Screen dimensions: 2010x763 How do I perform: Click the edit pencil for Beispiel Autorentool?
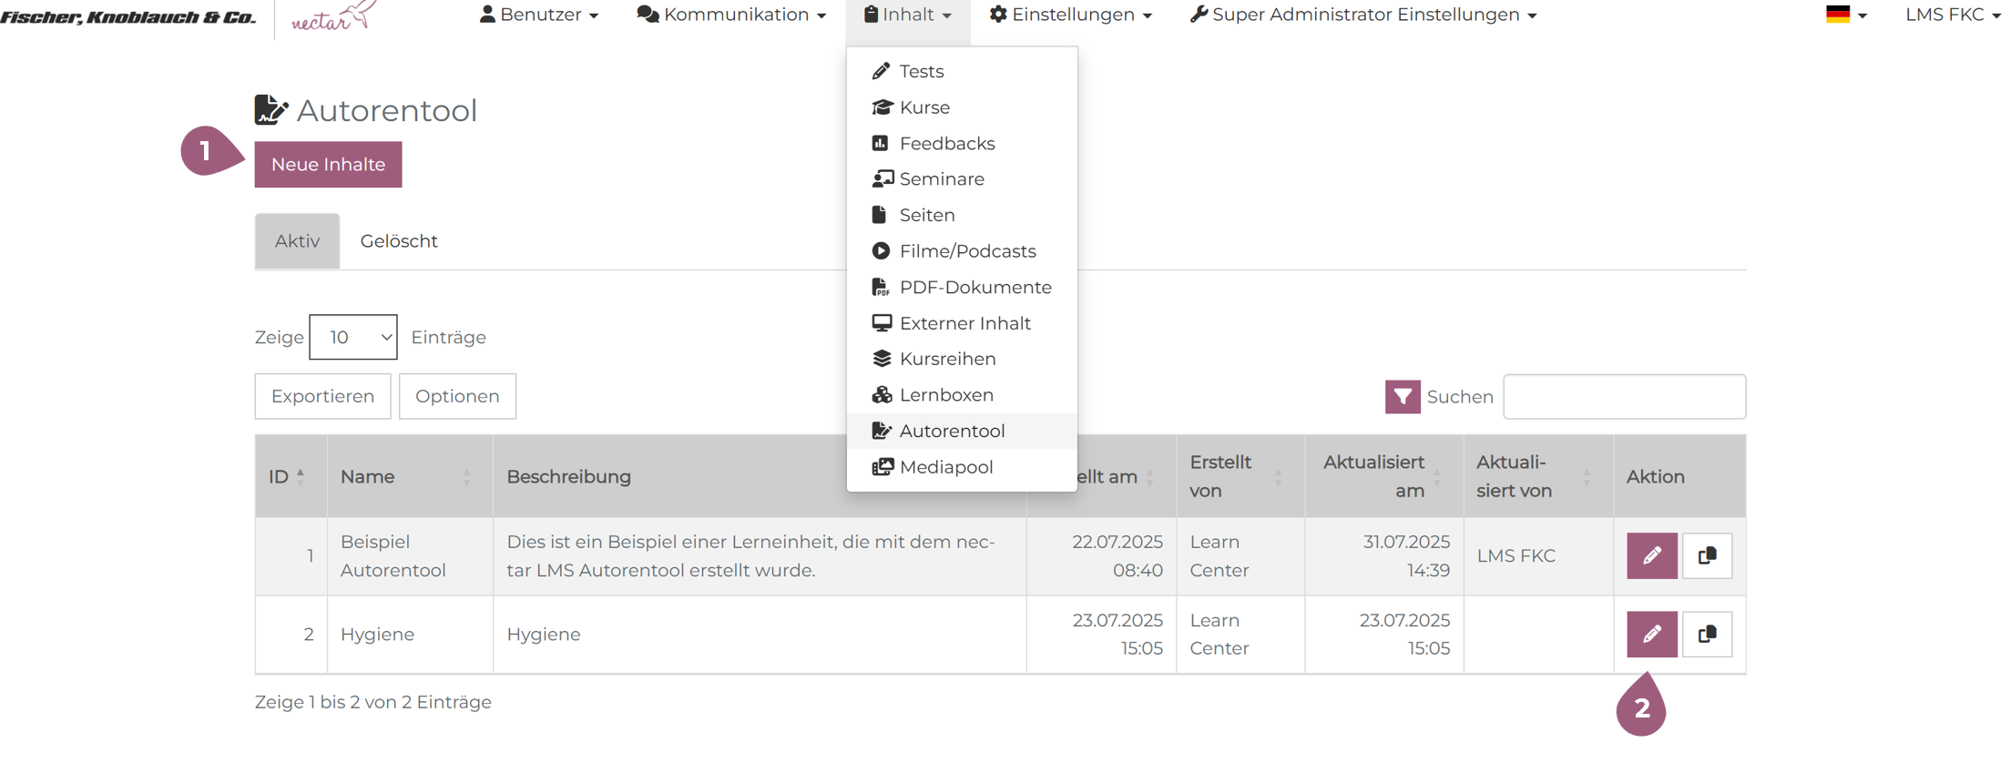pos(1651,555)
